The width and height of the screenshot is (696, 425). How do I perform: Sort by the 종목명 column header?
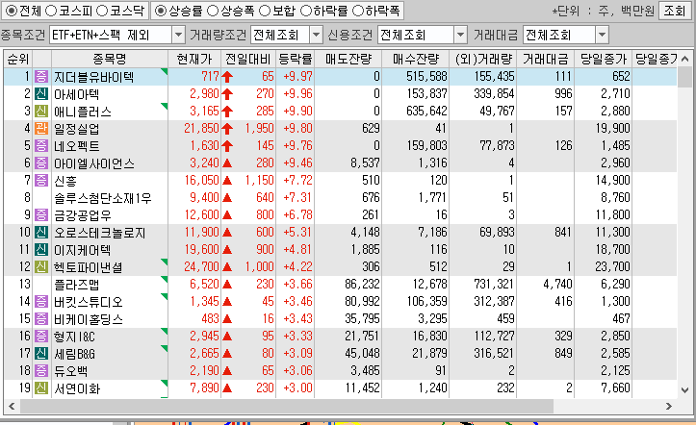click(x=110, y=59)
